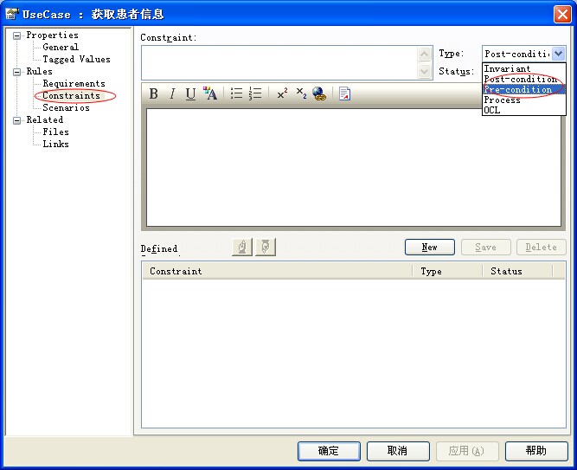Apply subscript formatting

pyautogui.click(x=301, y=93)
